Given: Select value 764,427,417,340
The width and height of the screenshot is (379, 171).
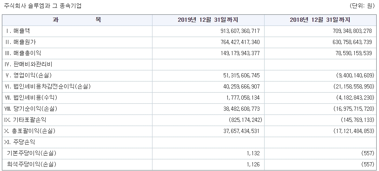Looking at the screenshot, I should coord(240,42).
